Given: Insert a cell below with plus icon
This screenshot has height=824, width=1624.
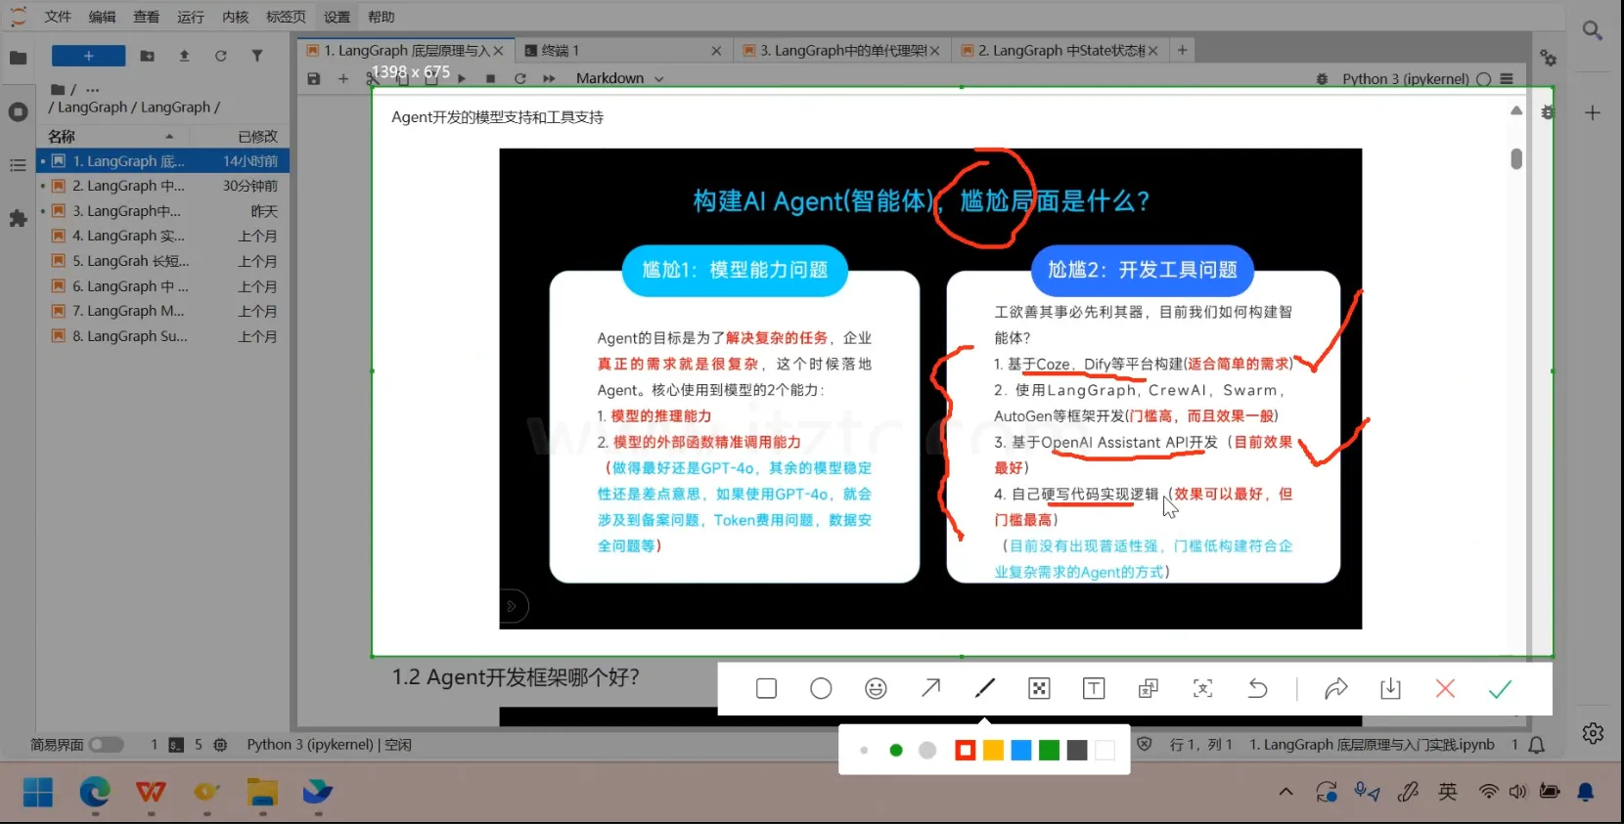Looking at the screenshot, I should 343,78.
